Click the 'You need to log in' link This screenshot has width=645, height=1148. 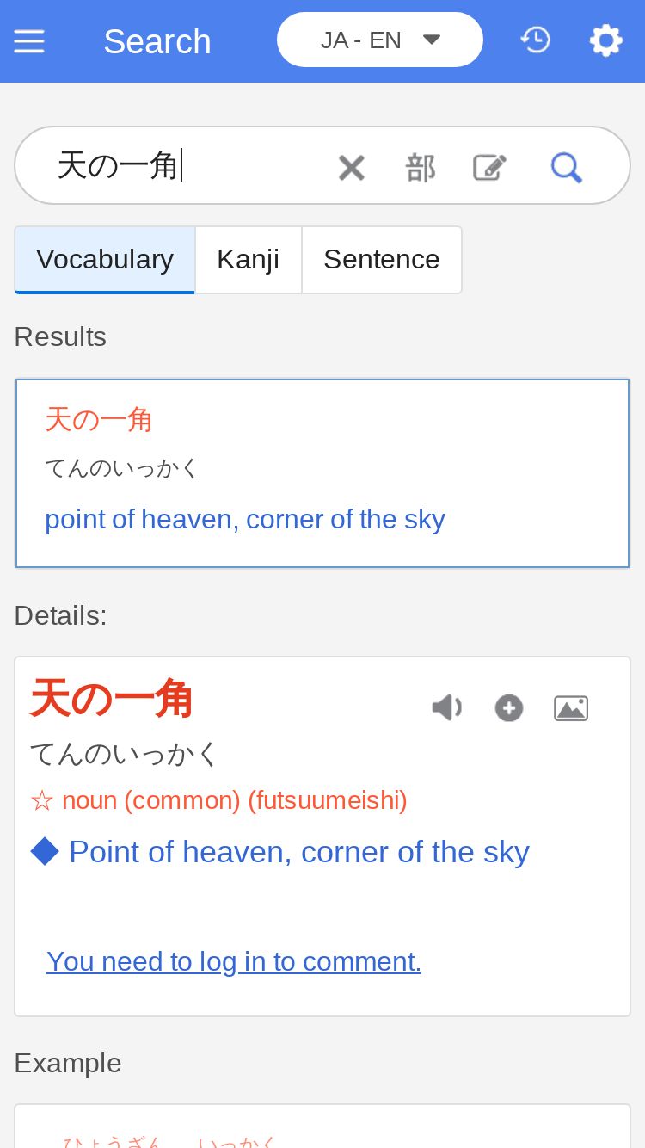(x=234, y=961)
